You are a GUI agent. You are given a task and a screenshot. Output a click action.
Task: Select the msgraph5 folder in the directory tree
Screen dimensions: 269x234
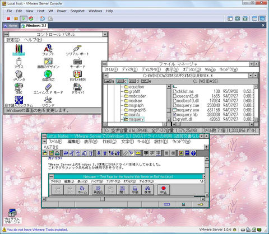tap(135, 110)
